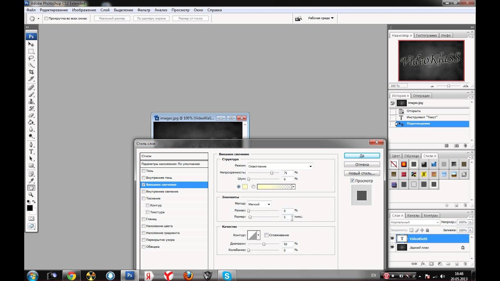500x281 pixels.
Task: Open the glow gradient picker arrow
Action: click(293, 187)
